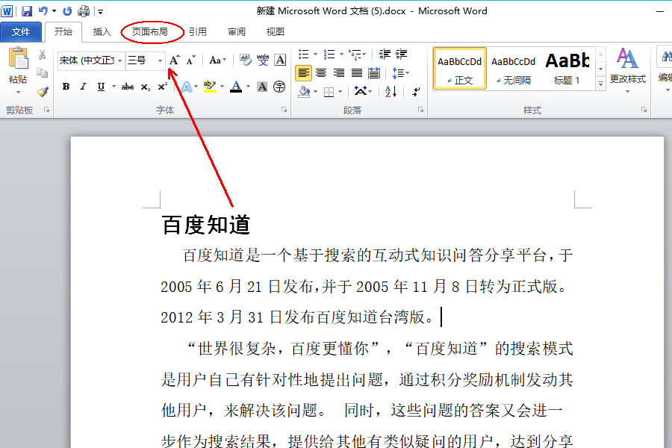Save the document via quick access toolbar
The image size is (672, 448).
click(x=27, y=10)
